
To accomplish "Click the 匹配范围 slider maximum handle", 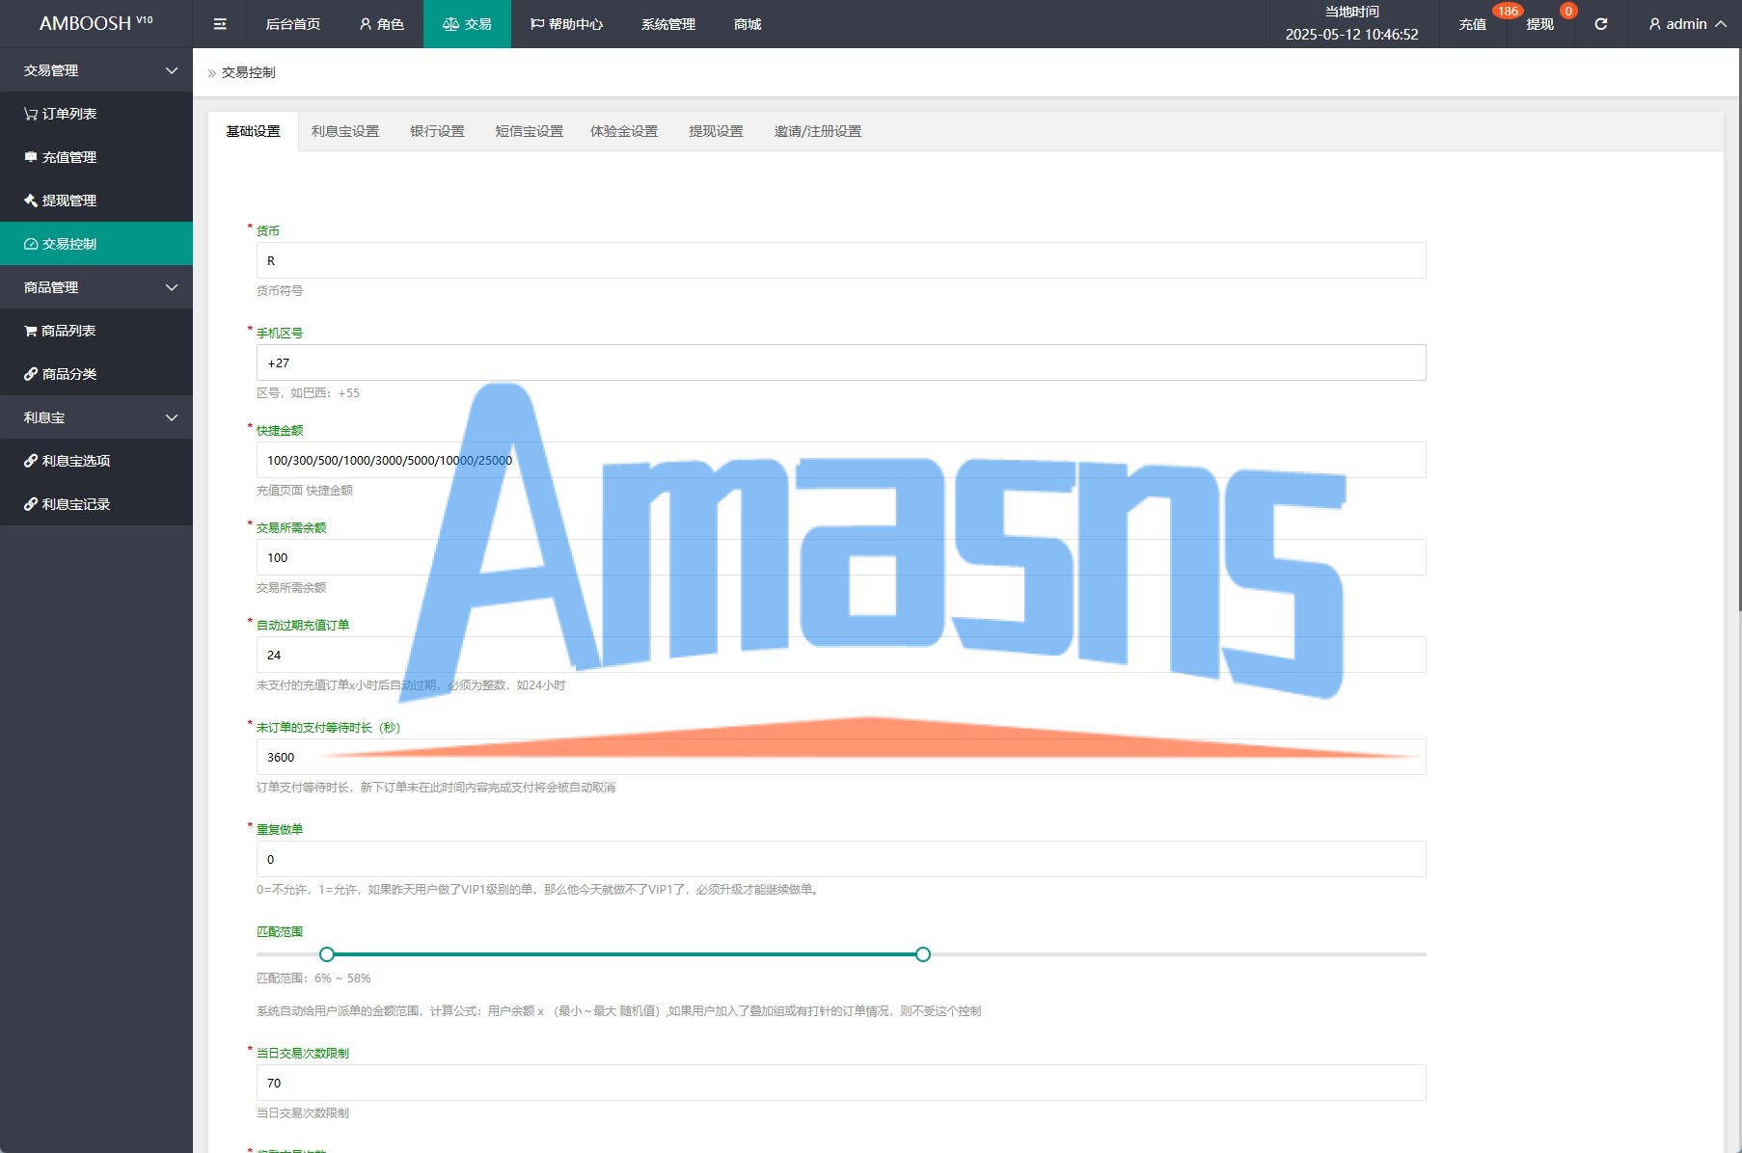I will [923, 954].
